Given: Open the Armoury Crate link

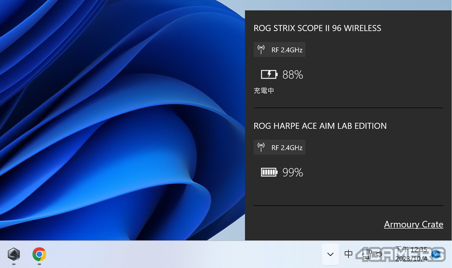Looking at the screenshot, I should click(x=413, y=224).
